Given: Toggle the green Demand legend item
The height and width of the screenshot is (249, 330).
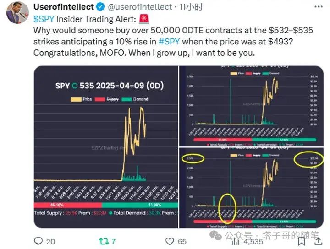Looking at the screenshot, I should [135, 99].
